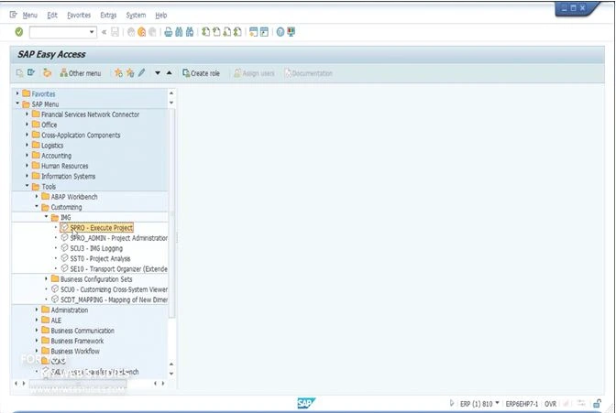Select SPRO - Execute Project
The height and width of the screenshot is (413, 616).
click(x=102, y=227)
